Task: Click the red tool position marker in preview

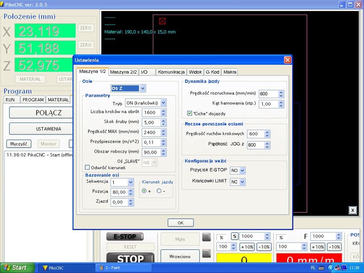Action: (x=162, y=21)
